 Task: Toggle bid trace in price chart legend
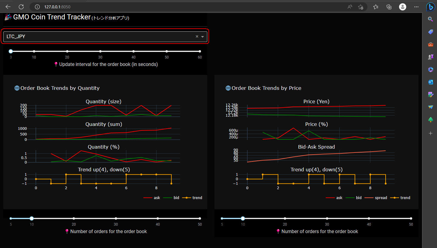(354, 198)
